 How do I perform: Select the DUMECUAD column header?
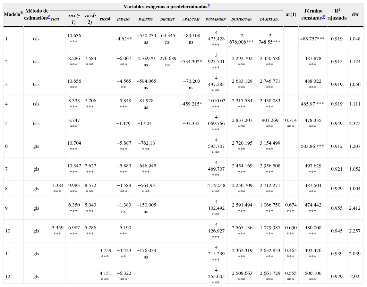point(241,20)
